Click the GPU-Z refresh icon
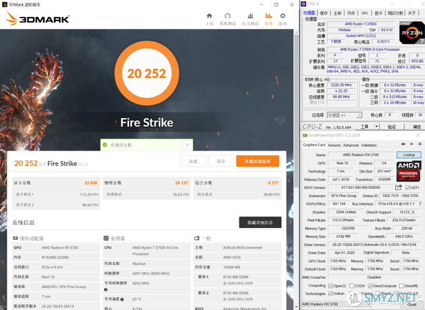Screen dimensions: 425x310 pyautogui.click(x=411, y=144)
